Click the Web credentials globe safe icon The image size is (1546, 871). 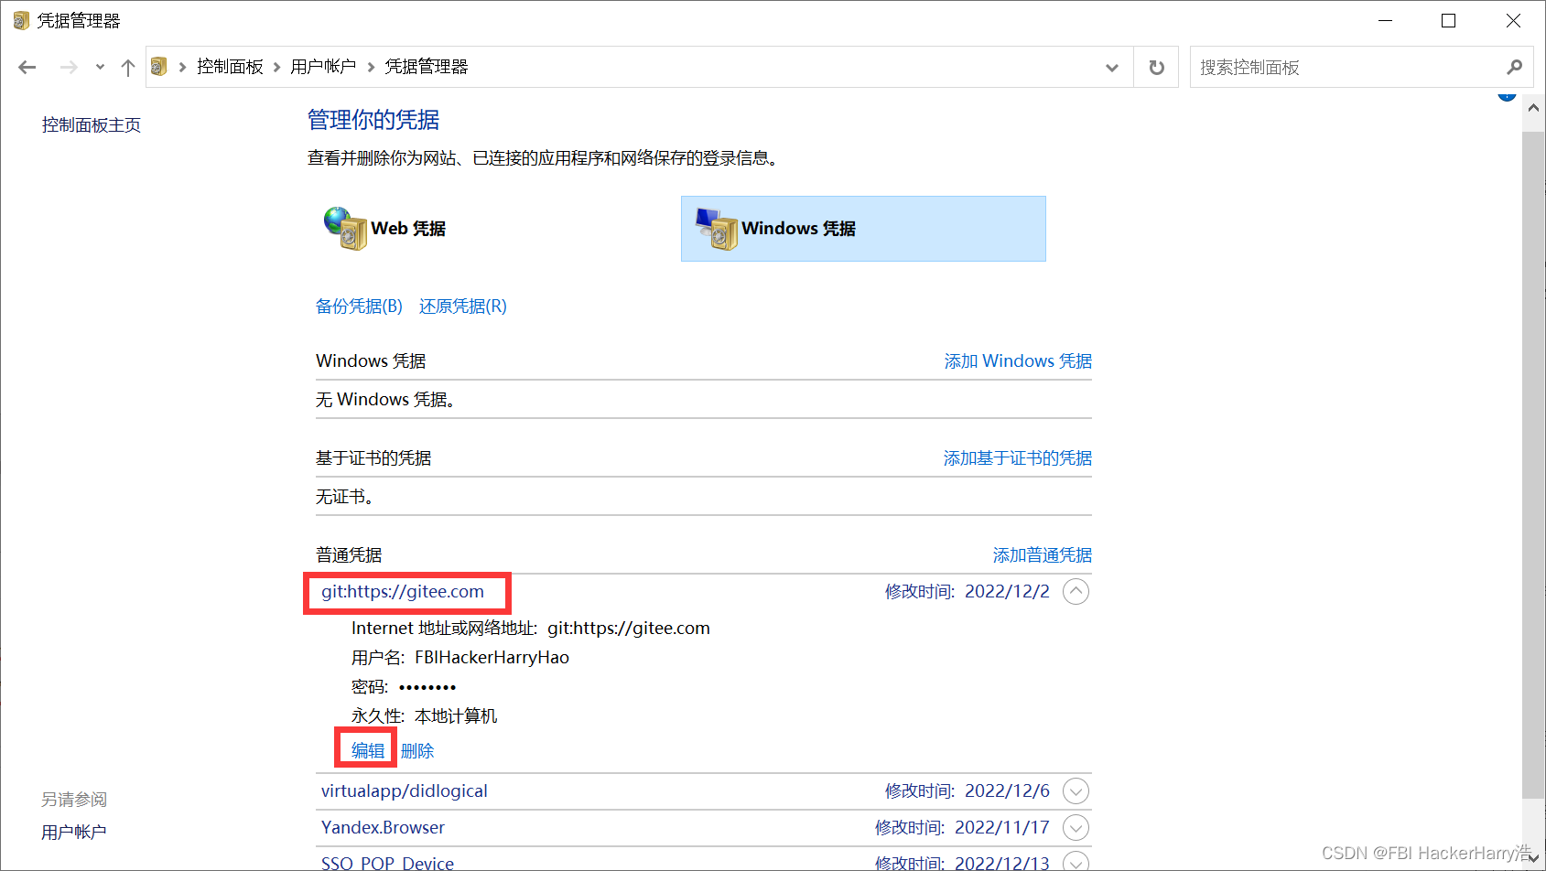[345, 229]
